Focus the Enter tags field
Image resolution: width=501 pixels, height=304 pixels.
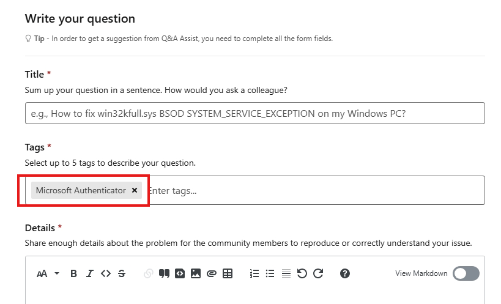pyautogui.click(x=306, y=190)
